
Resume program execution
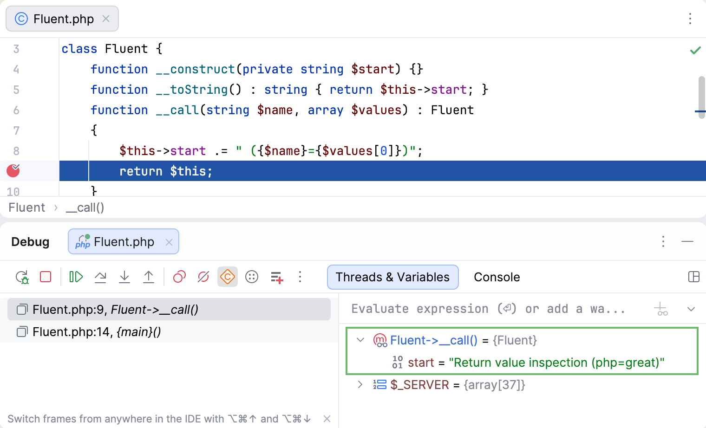(76, 277)
